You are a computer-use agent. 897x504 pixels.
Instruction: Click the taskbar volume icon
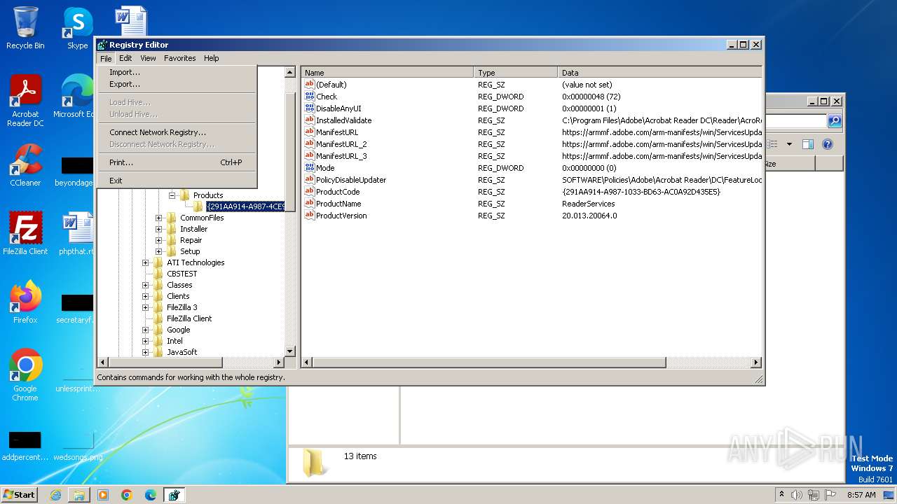click(797, 495)
